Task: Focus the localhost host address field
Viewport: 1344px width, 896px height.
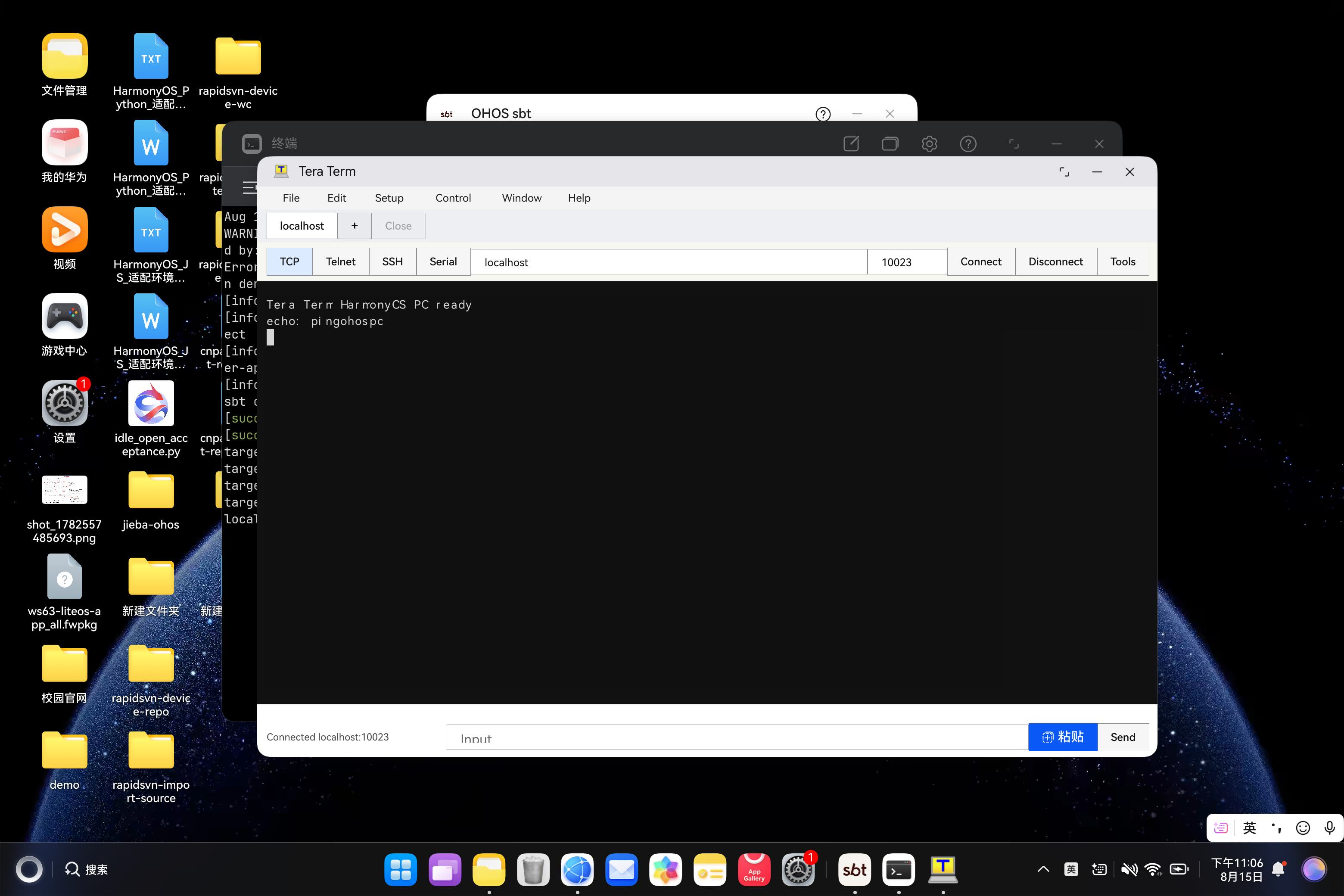Action: [x=669, y=262]
